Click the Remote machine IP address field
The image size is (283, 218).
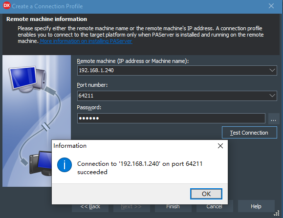(x=173, y=70)
